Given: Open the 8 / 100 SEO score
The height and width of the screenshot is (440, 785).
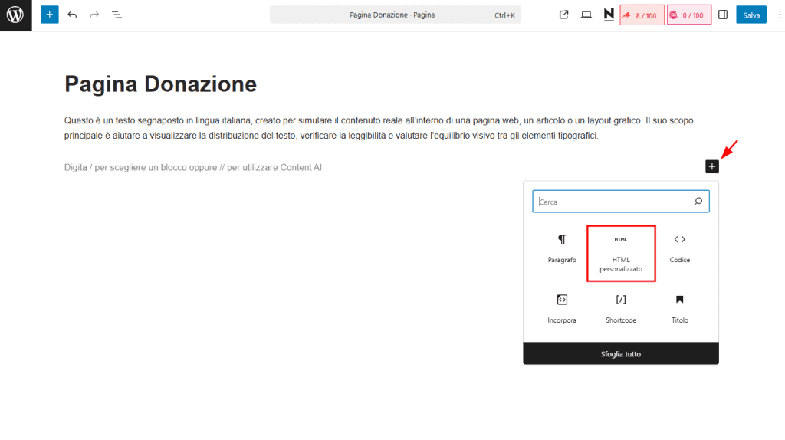Looking at the screenshot, I should (642, 15).
